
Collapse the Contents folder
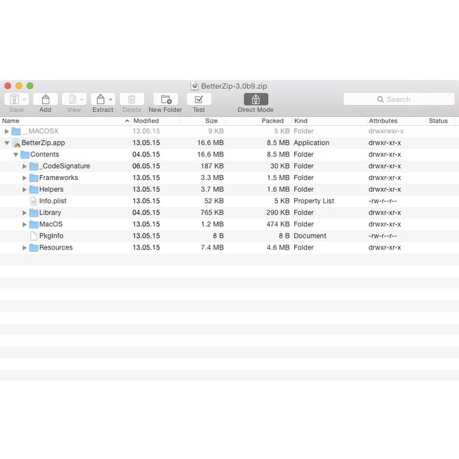point(16,154)
